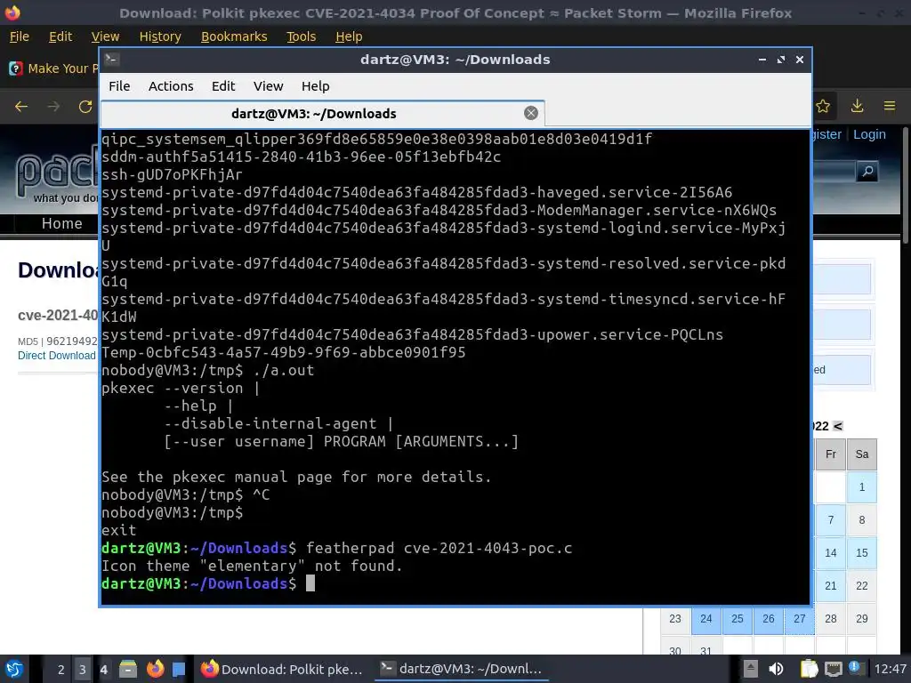This screenshot has height=683, width=911.
Task: Click the blue show-desktop icon in taskbar
Action: point(178,669)
